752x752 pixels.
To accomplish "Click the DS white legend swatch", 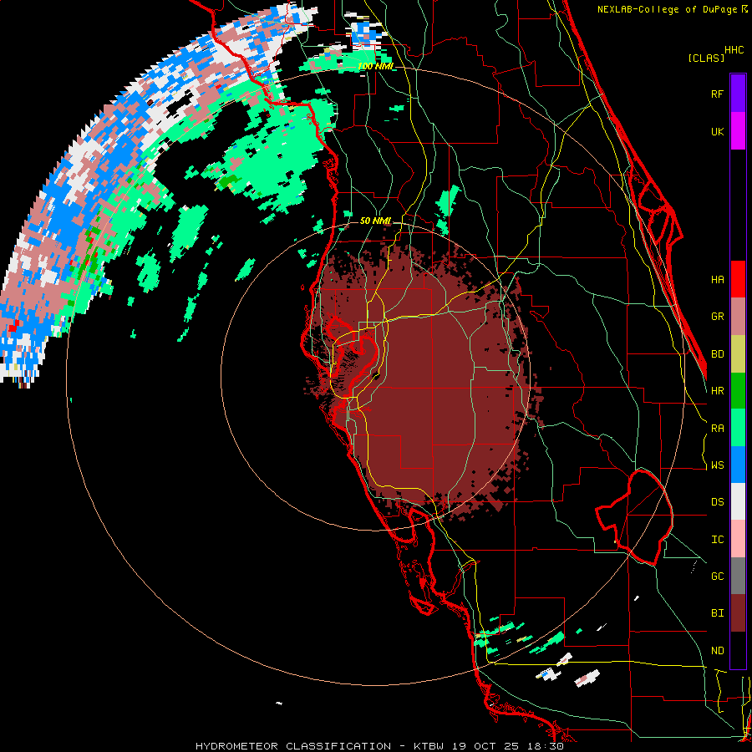I will click(738, 501).
